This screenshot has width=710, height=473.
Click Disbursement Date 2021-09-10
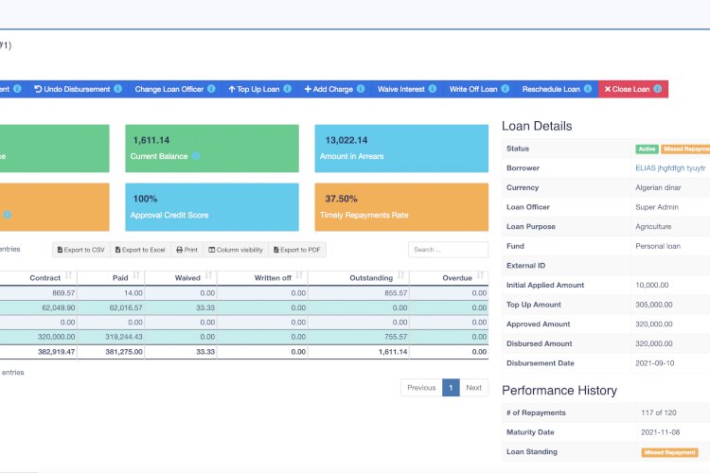point(655,363)
